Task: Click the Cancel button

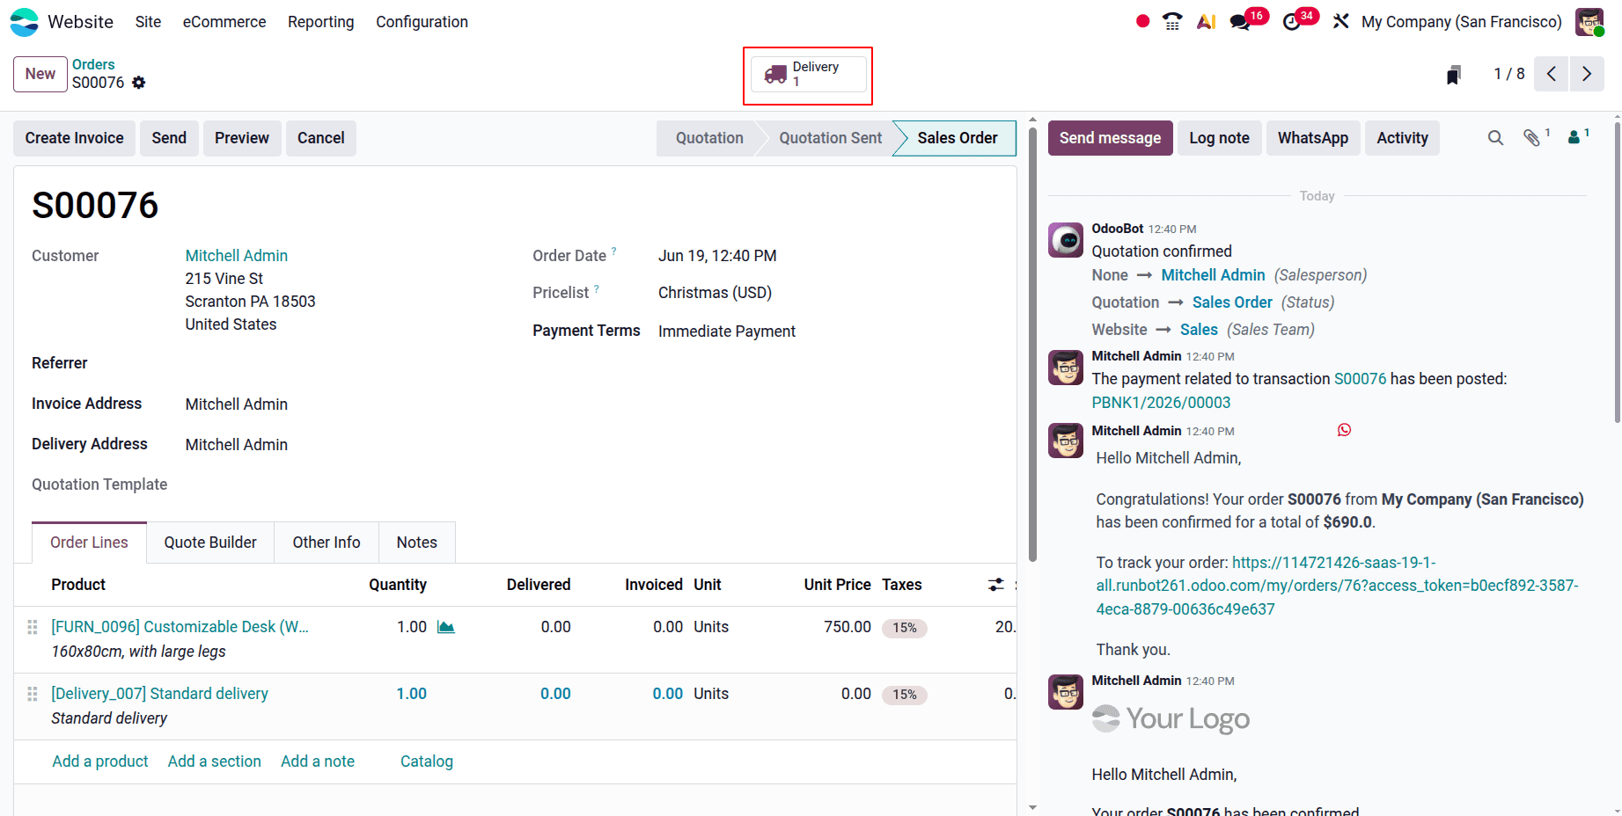Action: [x=321, y=138]
